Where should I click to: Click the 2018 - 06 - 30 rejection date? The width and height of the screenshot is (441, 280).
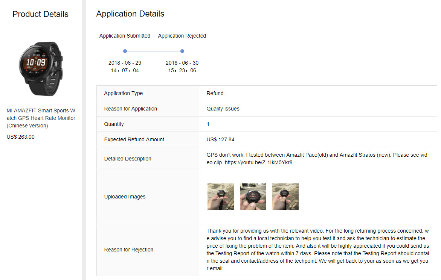coord(182,63)
